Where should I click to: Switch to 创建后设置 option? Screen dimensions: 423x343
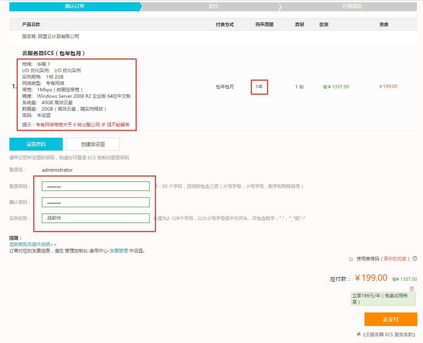93,144
